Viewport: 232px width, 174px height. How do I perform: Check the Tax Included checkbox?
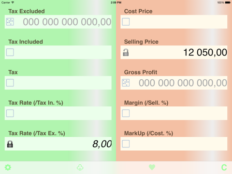tap(10, 52)
